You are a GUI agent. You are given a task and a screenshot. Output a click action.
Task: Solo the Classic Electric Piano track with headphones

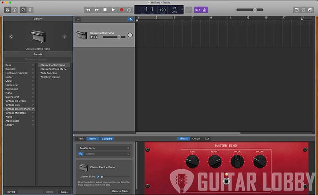95,37
